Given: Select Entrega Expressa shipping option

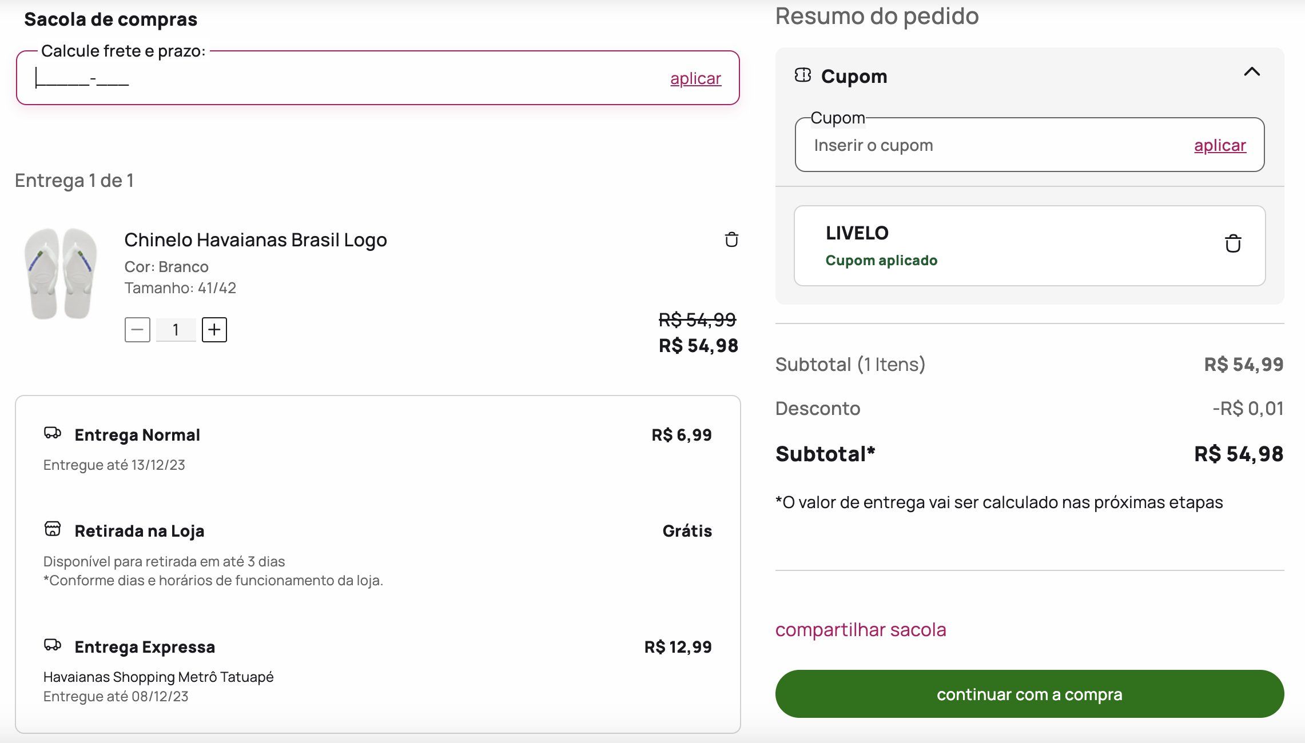Looking at the screenshot, I should point(377,670).
